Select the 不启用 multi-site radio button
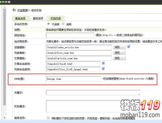The width and height of the screenshot is (162, 123). (48, 24)
